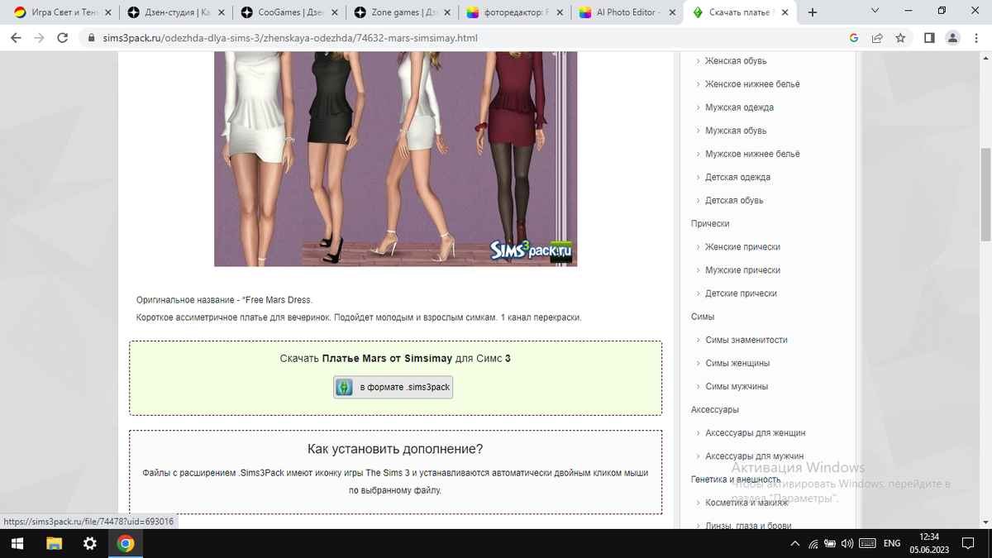Screen dimensions: 992x558
Task: Open Аксессуары для мужчин category
Action: point(754,455)
